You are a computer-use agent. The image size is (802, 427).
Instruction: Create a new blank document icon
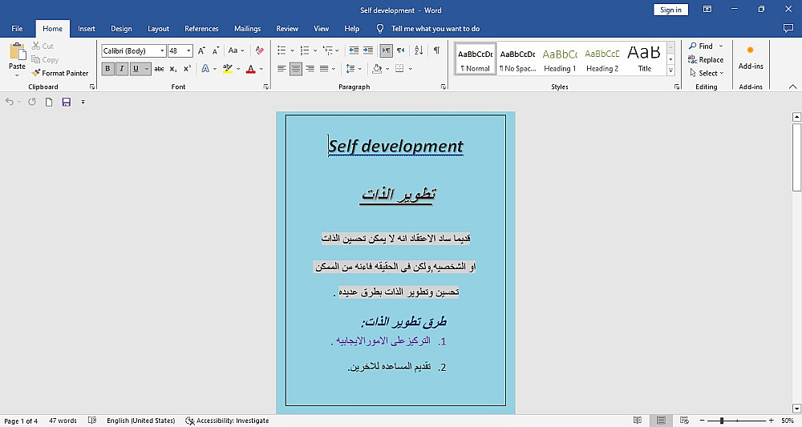click(49, 103)
